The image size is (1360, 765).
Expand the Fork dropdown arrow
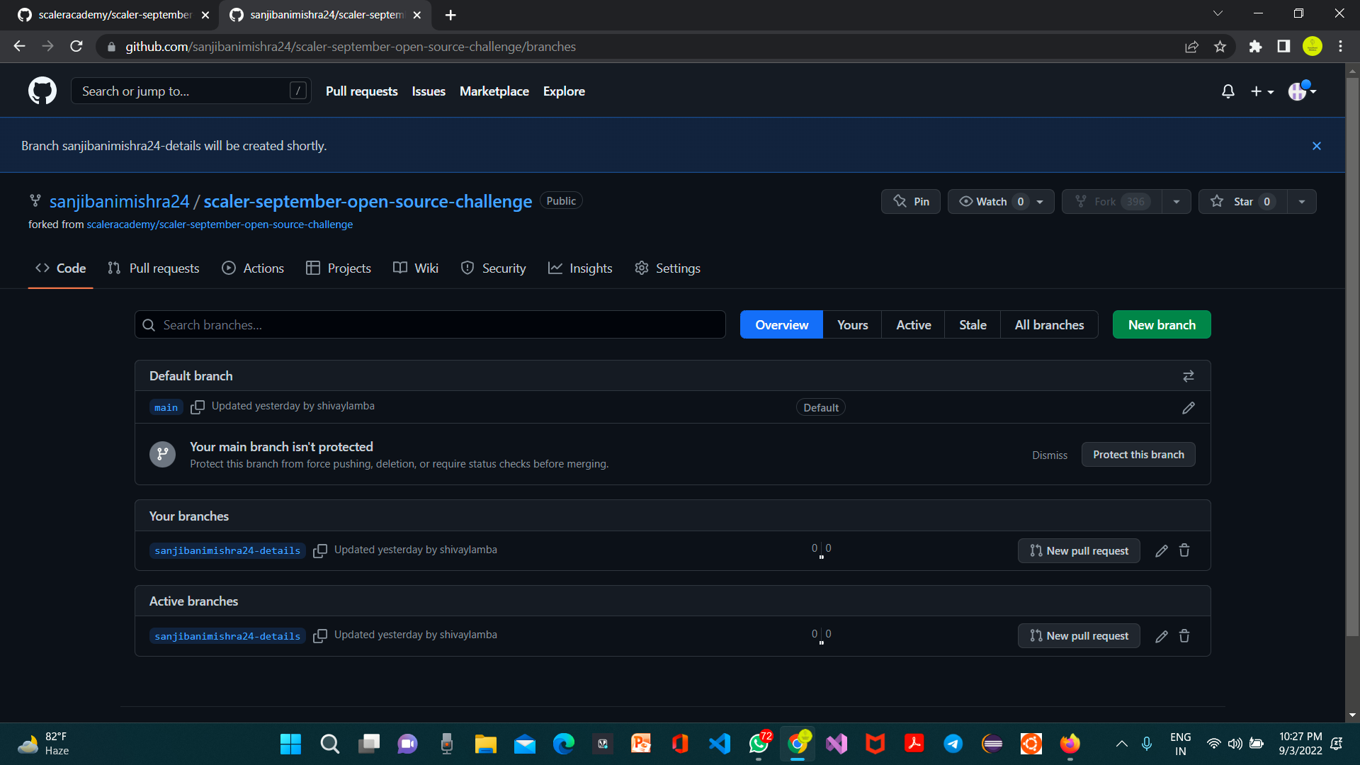pyautogui.click(x=1176, y=201)
